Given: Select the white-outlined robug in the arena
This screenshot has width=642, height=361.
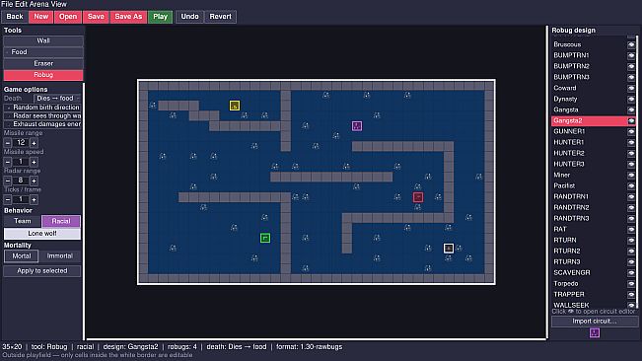Looking at the screenshot, I should (449, 248).
